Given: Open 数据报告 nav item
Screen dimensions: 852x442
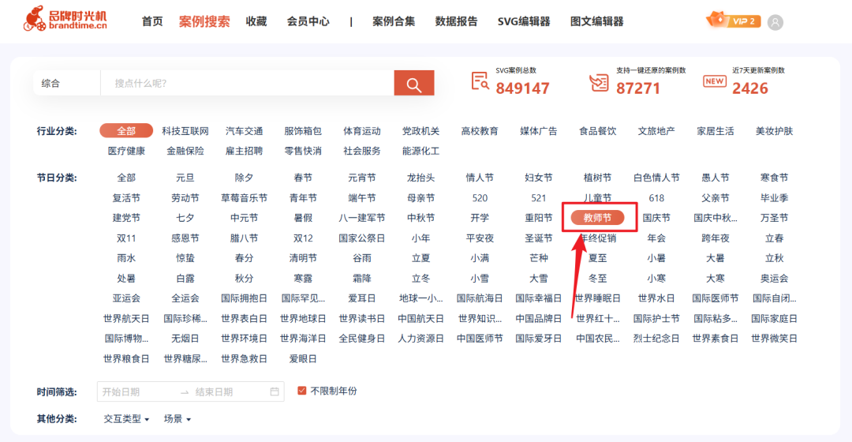Looking at the screenshot, I should [457, 21].
